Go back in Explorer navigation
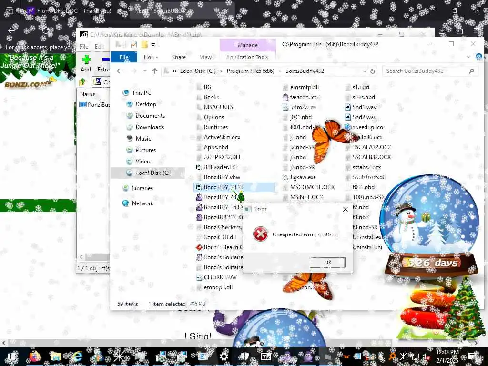Screen dimensions: 488x366 click(120, 71)
